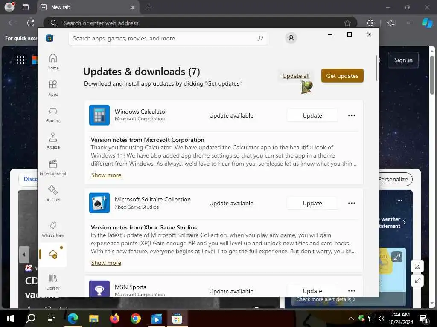Click Sign in button on Edge page

[403, 60]
